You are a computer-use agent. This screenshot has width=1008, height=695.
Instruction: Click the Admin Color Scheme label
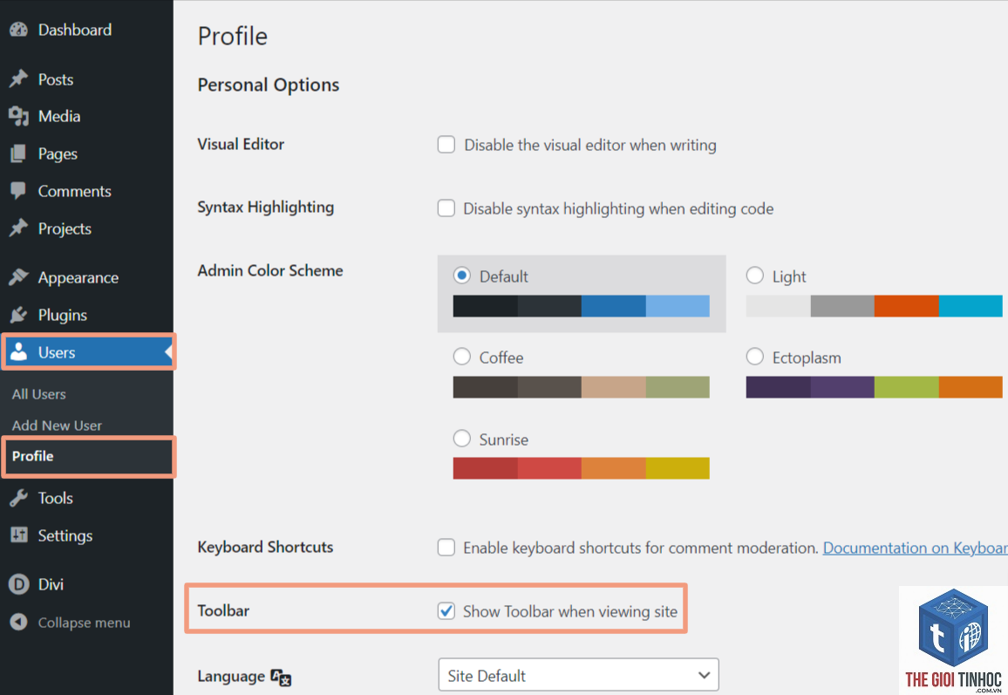click(x=270, y=270)
